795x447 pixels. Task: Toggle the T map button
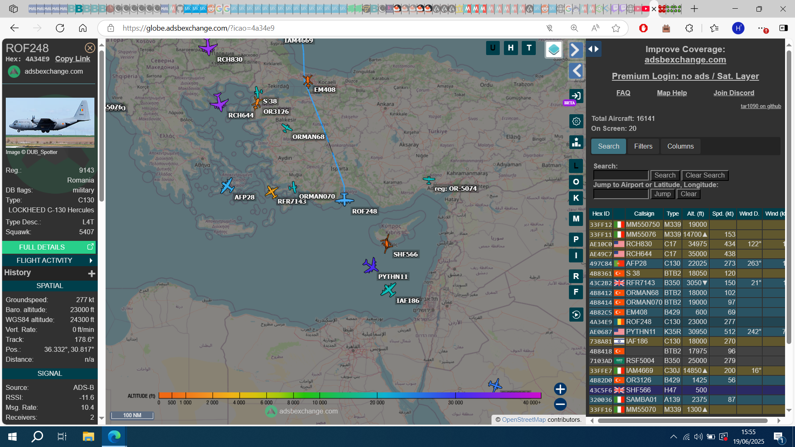click(529, 48)
